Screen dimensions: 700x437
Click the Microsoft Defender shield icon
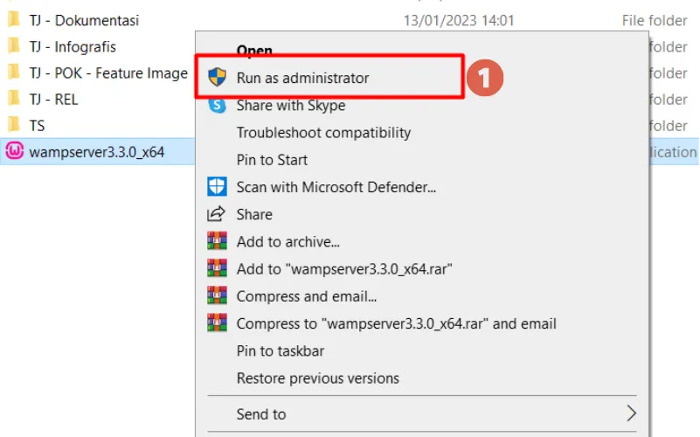217,186
